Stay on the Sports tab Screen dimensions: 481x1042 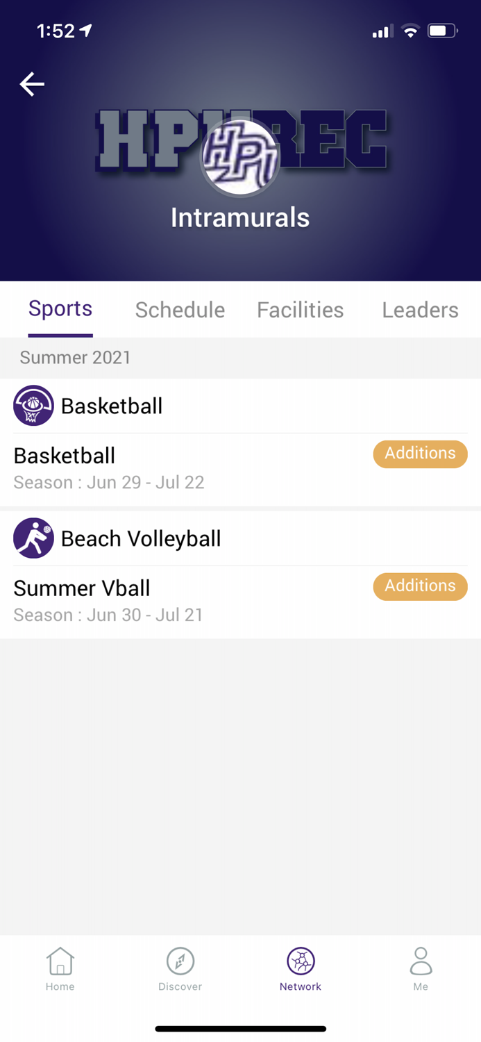pyautogui.click(x=60, y=310)
